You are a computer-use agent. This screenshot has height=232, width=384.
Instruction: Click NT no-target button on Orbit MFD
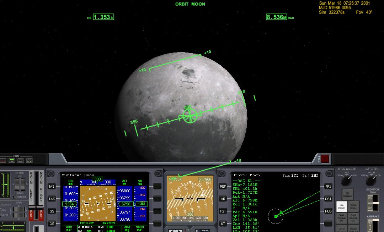223,223
